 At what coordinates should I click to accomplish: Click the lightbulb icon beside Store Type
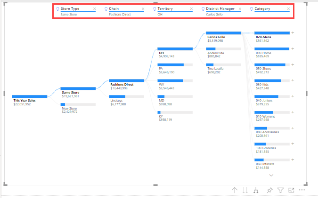(x=57, y=9)
